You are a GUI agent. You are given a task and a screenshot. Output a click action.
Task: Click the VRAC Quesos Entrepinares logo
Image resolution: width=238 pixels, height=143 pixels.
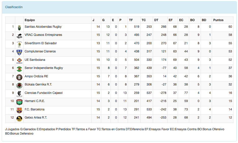[x=19, y=36]
